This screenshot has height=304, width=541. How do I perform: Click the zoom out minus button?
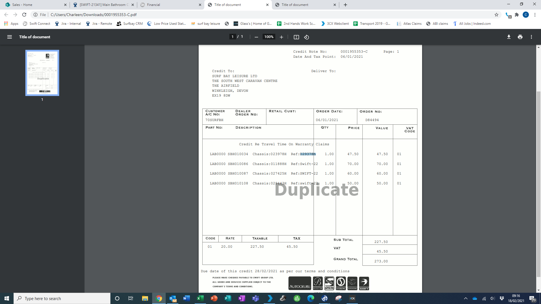tap(256, 37)
